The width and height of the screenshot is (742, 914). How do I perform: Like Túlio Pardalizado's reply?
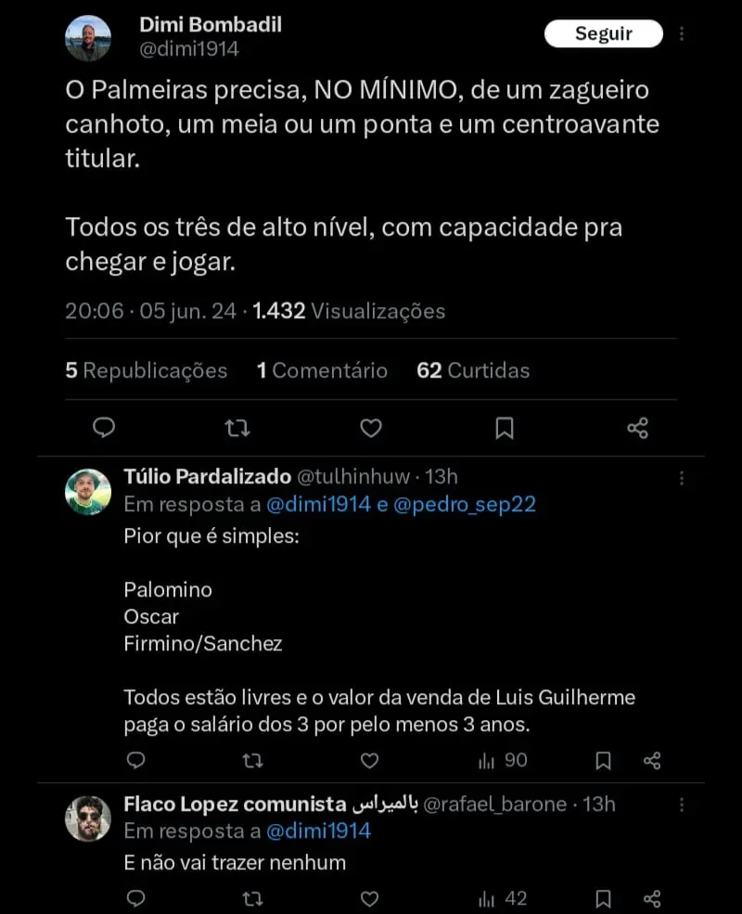pos(369,761)
